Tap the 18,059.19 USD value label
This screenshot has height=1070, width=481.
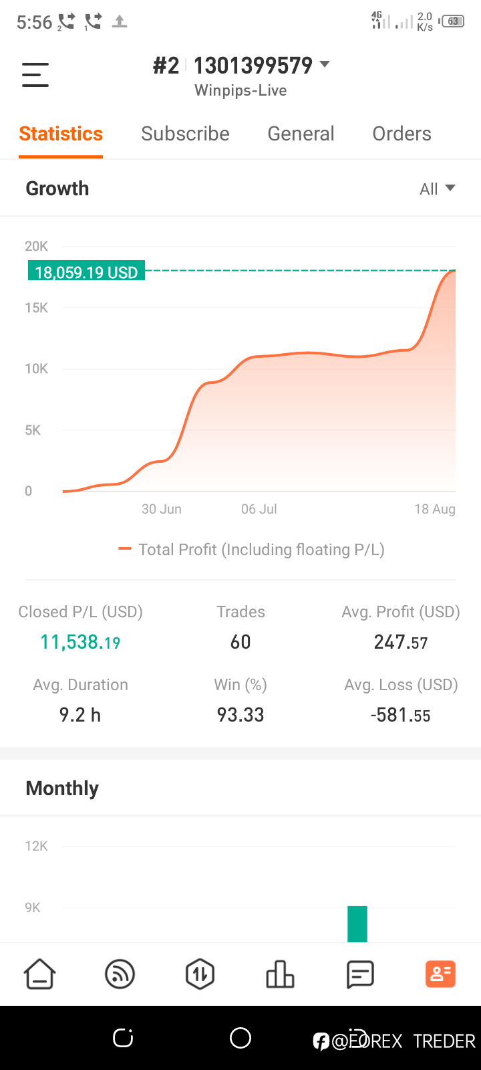point(86,272)
